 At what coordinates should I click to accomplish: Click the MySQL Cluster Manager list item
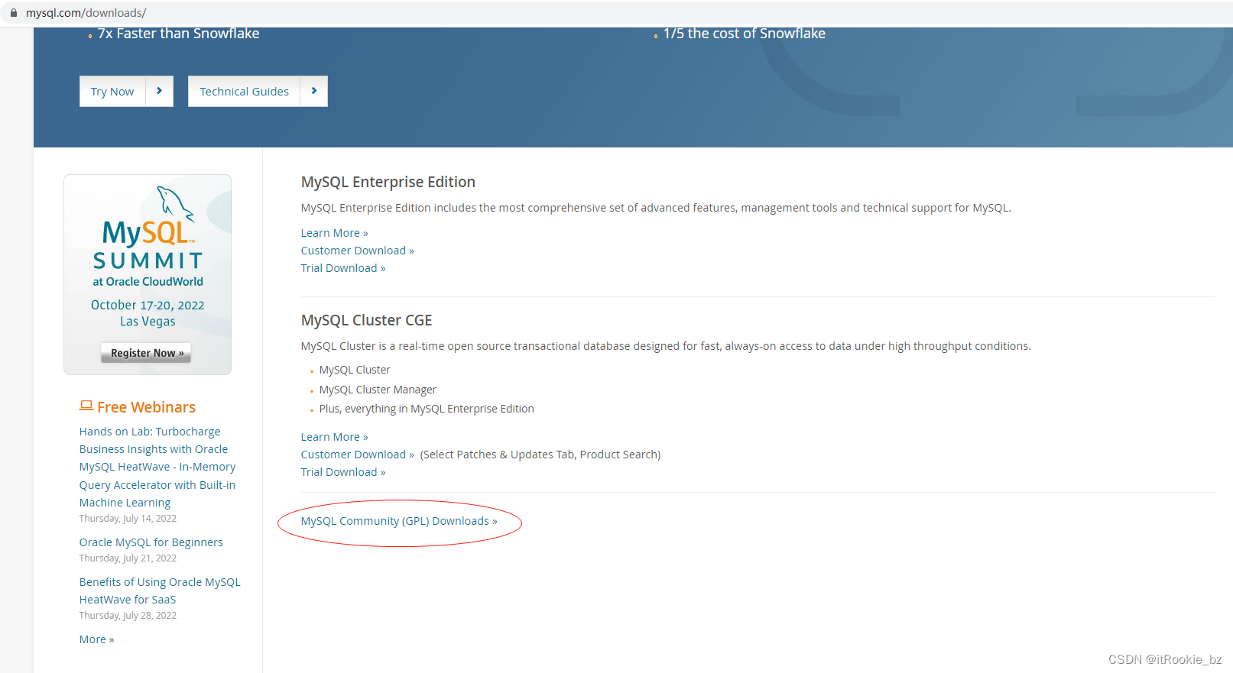click(378, 390)
